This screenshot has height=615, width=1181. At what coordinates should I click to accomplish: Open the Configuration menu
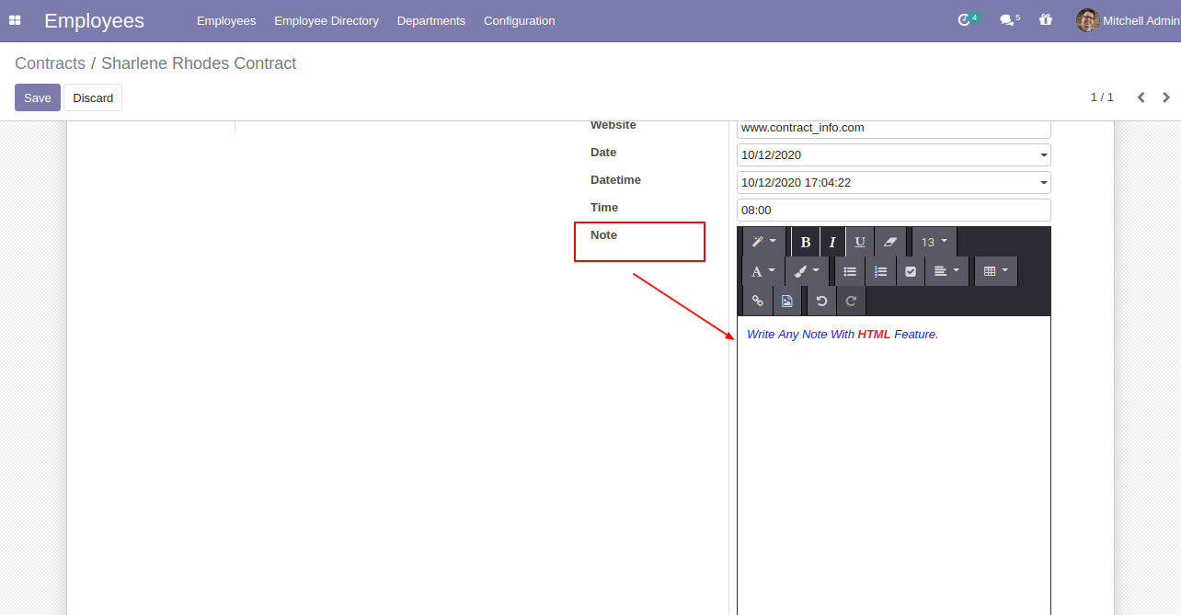pos(520,20)
